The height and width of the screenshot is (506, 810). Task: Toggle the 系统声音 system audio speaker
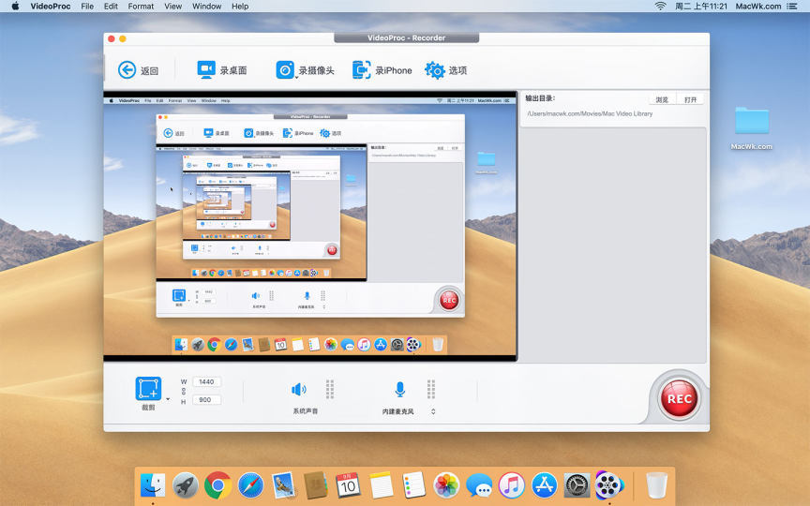coord(299,390)
